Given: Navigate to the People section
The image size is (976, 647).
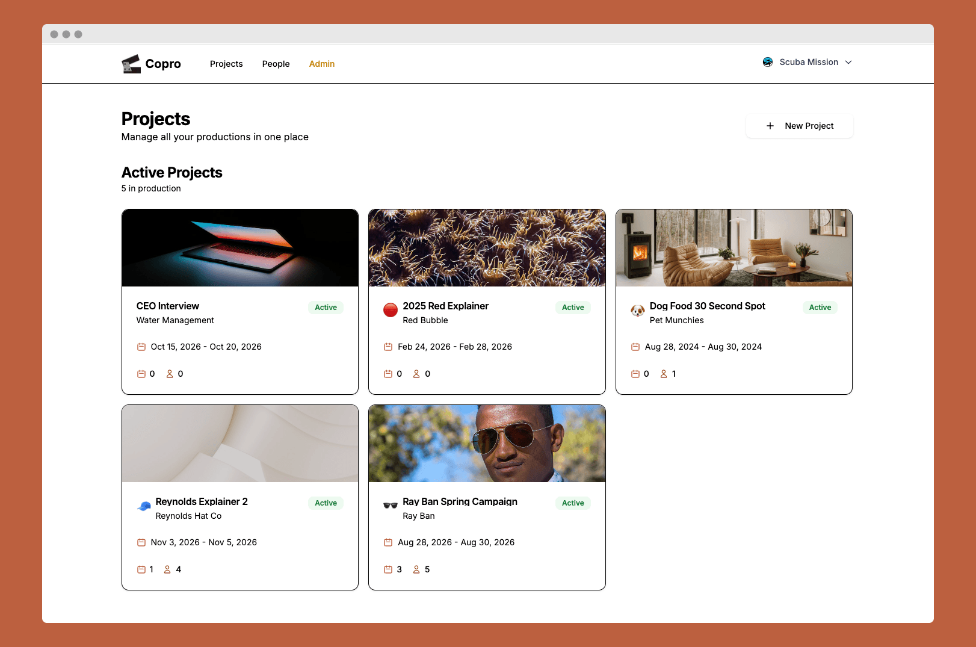Looking at the screenshot, I should pyautogui.click(x=276, y=64).
